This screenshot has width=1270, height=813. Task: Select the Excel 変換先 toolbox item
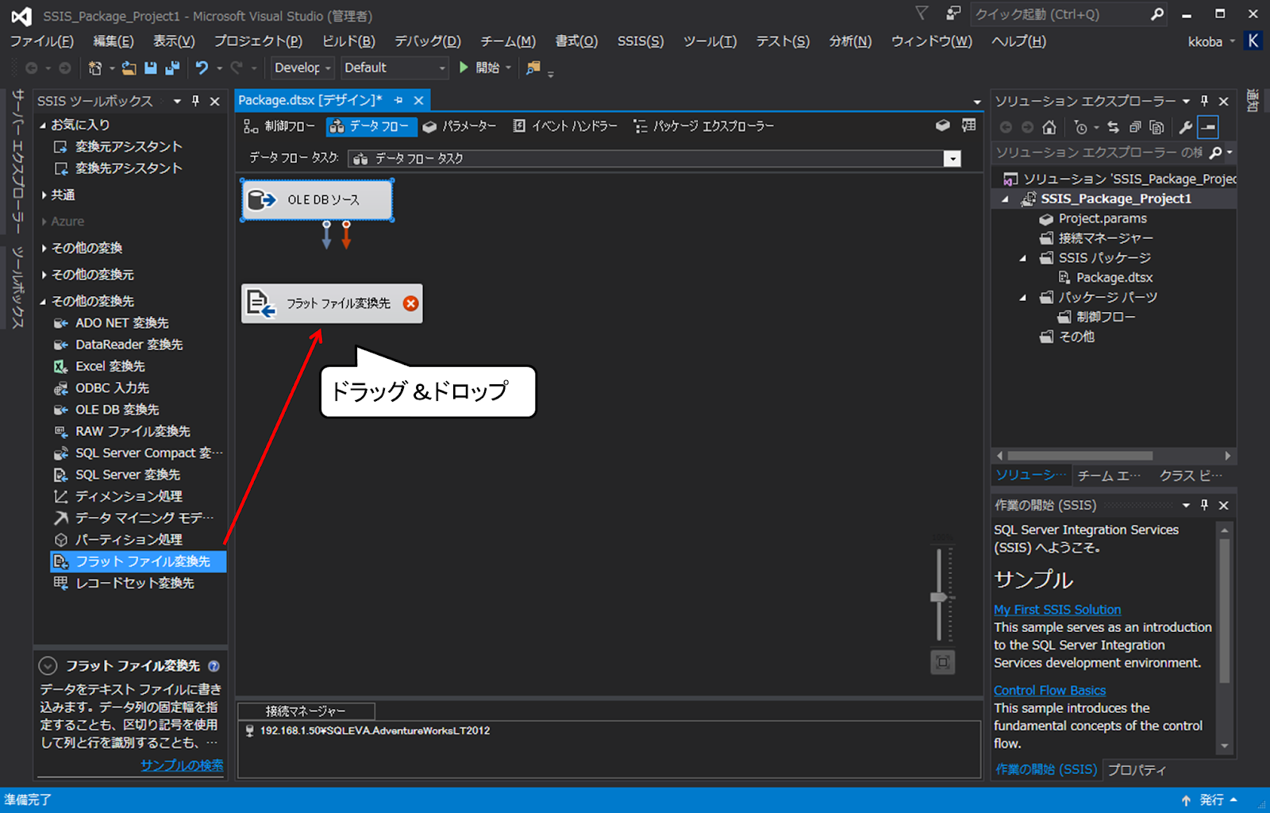coord(110,366)
